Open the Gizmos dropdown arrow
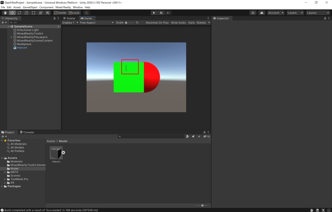Screen dimensions: 332x212 click(x=209, y=23)
